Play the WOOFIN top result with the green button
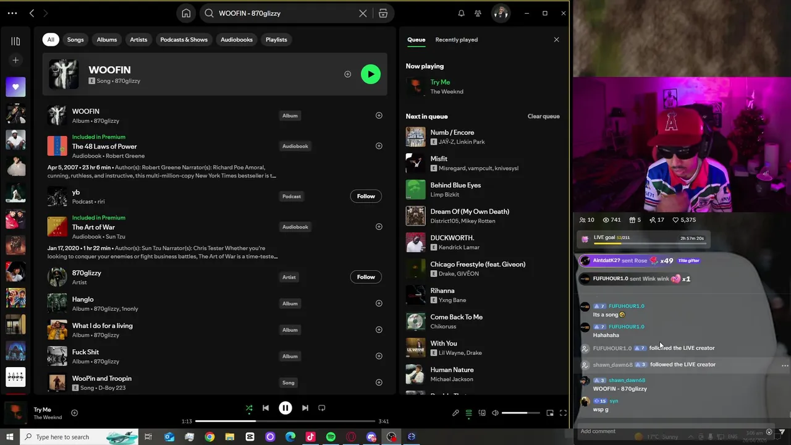The image size is (791, 445). click(x=371, y=74)
